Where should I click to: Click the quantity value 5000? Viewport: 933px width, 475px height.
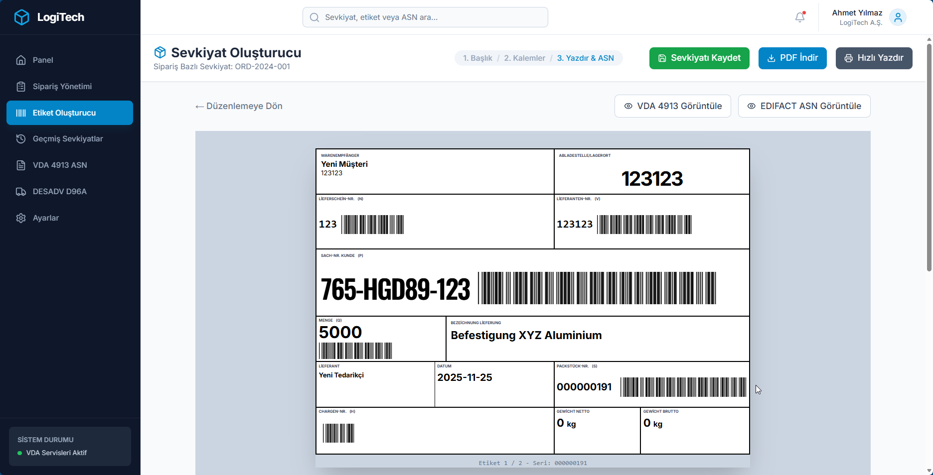[x=340, y=332]
